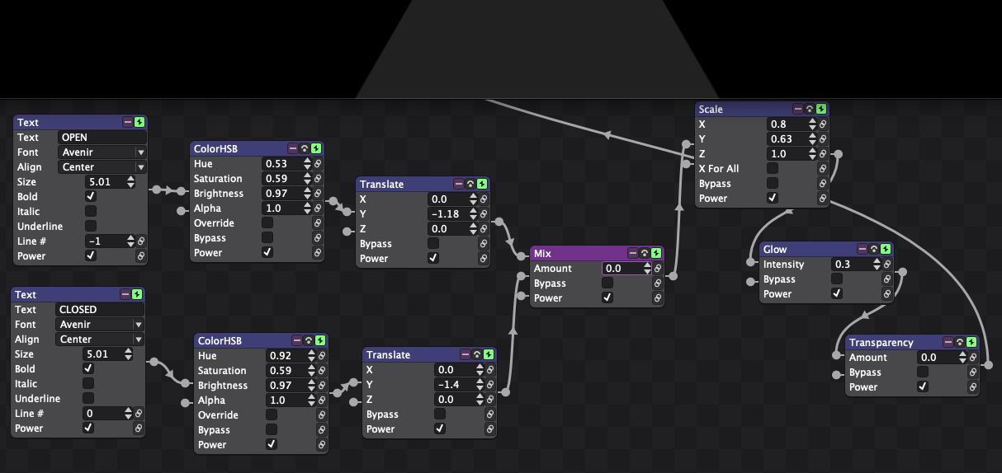Click curved arrow icon on Transparency node header
This screenshot has width=1002, height=473.
960,342
